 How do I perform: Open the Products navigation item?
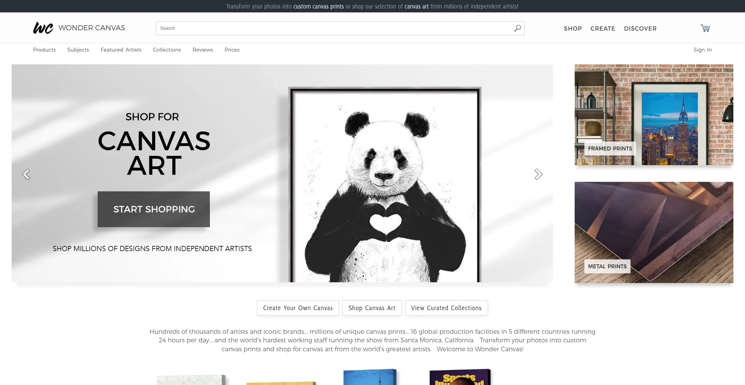click(44, 50)
